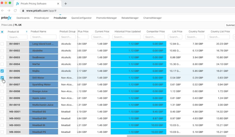Click the Country List Price header
The image size is (235, 137).
point(220,31)
